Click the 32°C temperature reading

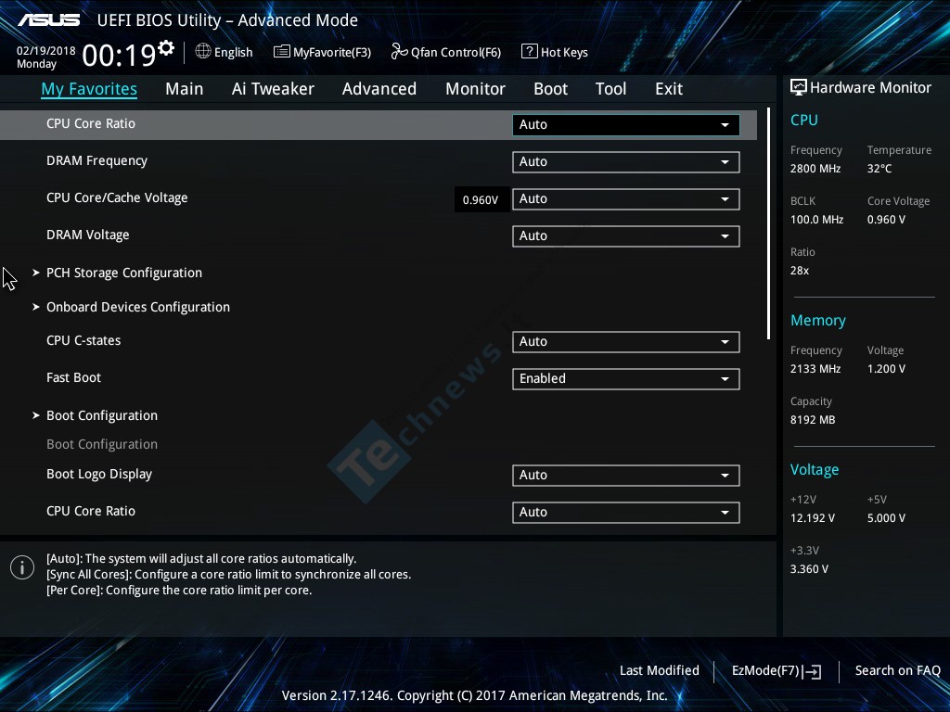[x=879, y=169]
